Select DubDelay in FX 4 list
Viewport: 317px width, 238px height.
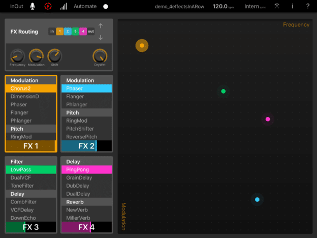[86, 186]
